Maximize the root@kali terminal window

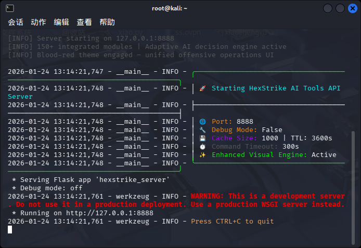340,8
